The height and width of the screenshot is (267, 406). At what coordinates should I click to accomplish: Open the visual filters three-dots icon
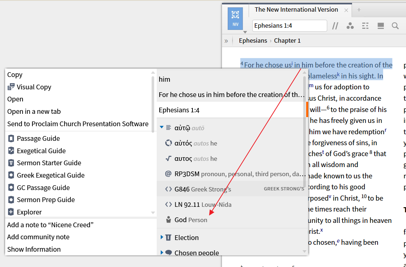click(x=350, y=26)
